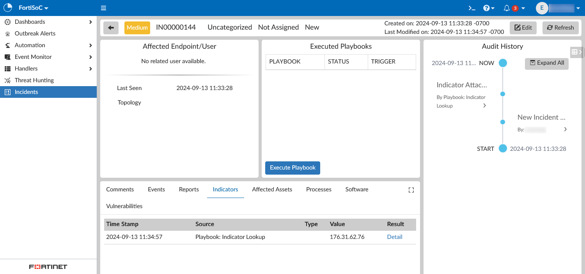This screenshot has height=274, width=585.
Task: Click the back arrow button
Action: pyautogui.click(x=111, y=28)
